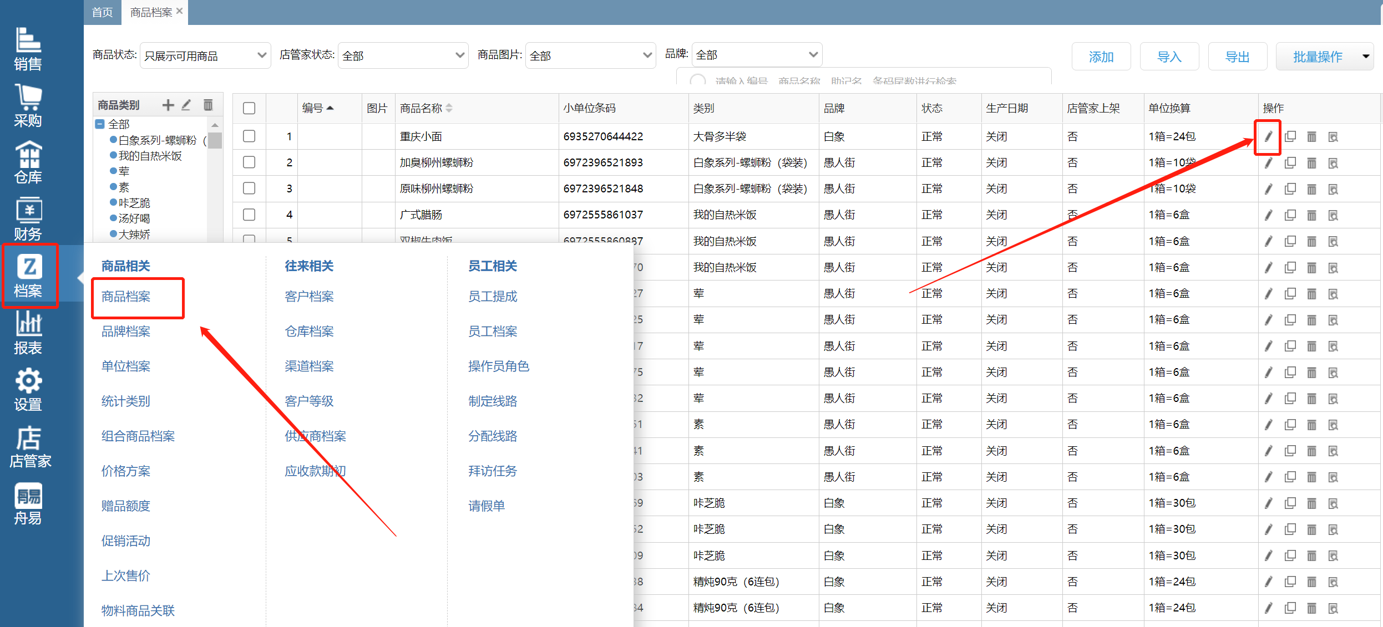Switch to the 商品档案 tab
Screen dimensions: 1383x627
pyautogui.click(x=151, y=12)
